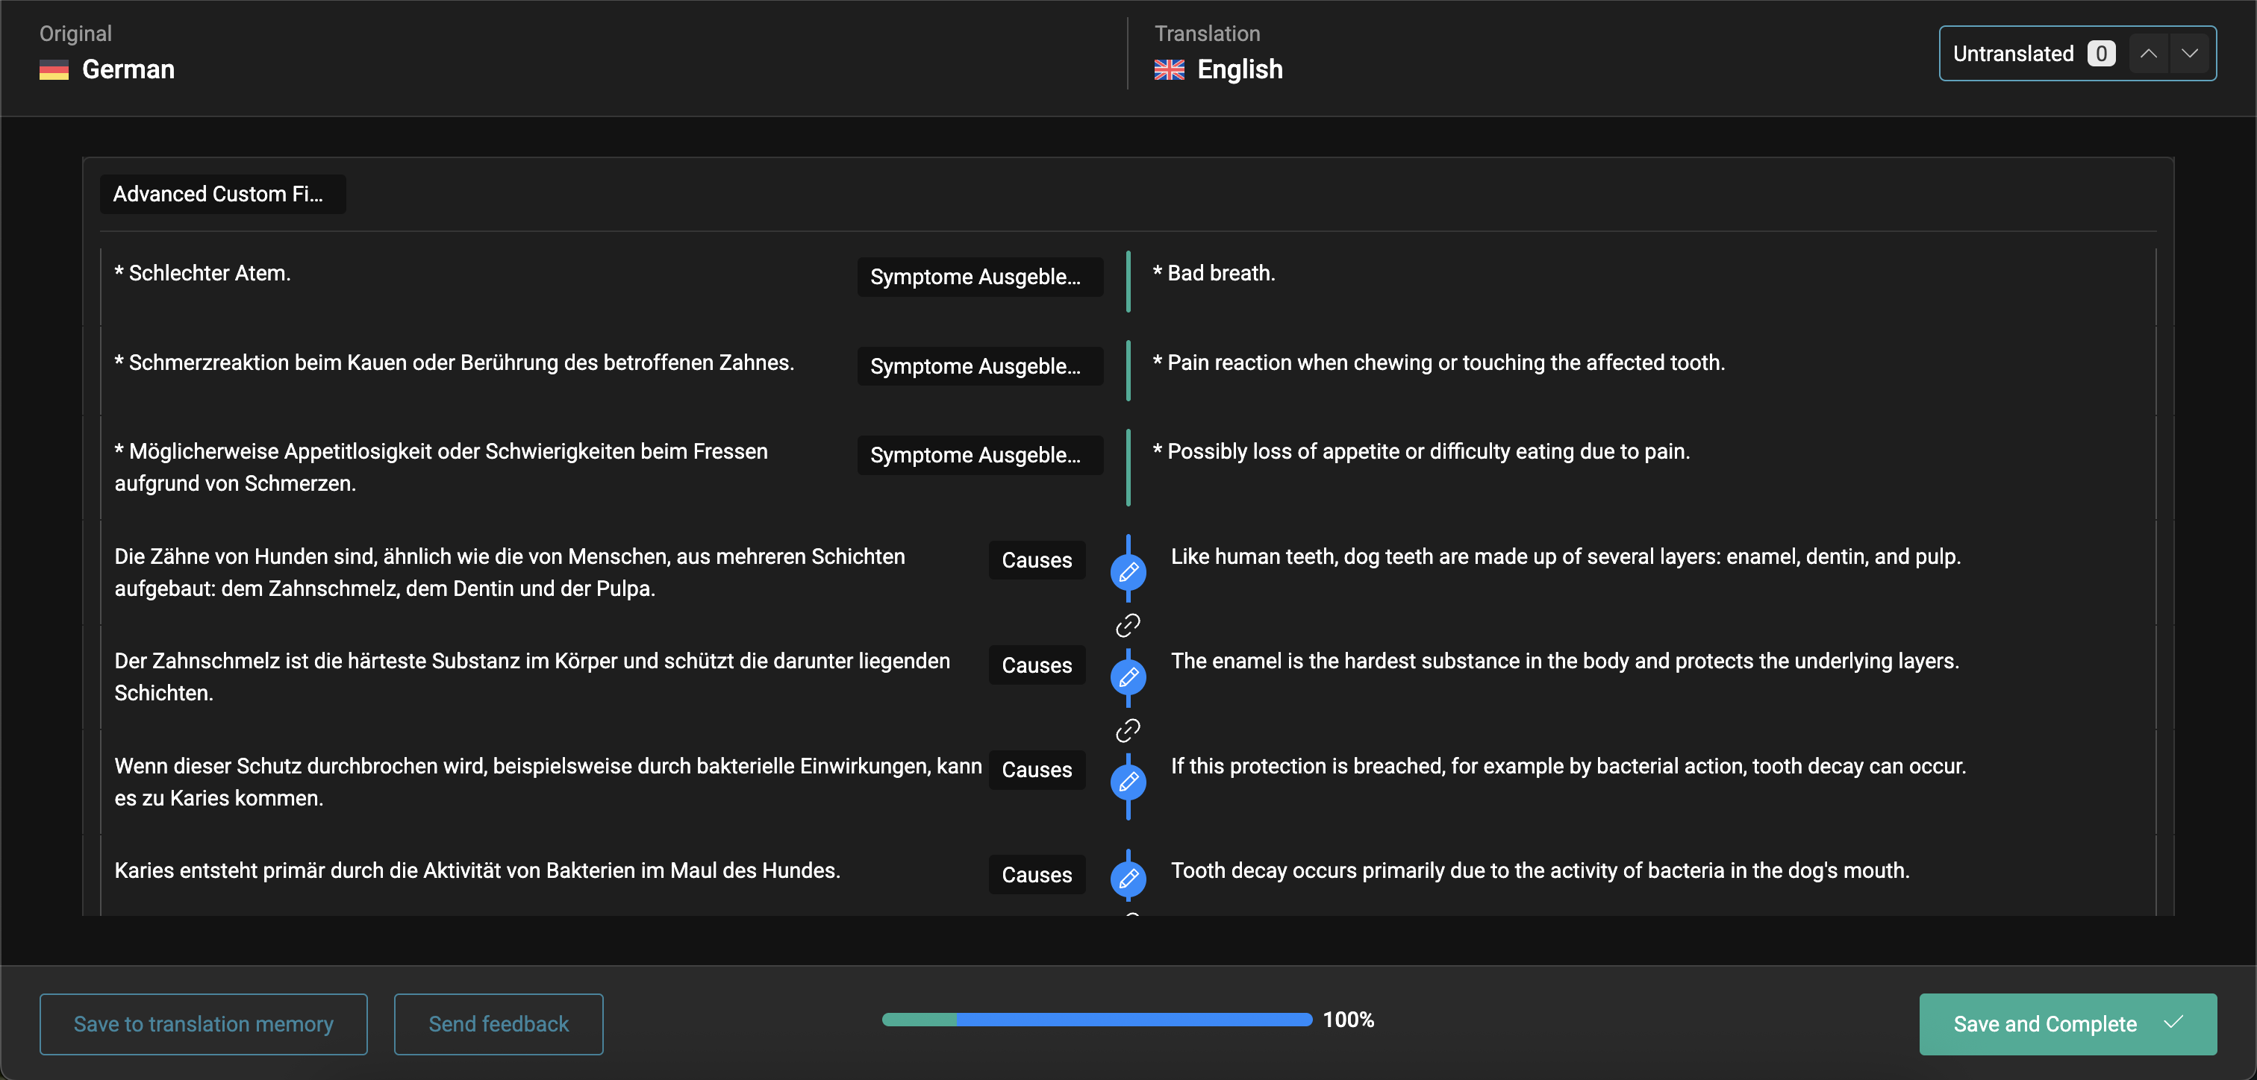Click edit pencil for bacterial action translation
The height and width of the screenshot is (1080, 2257).
[x=1128, y=782]
